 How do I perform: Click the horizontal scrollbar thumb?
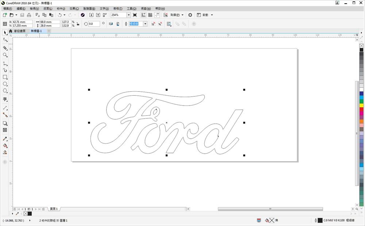(270, 209)
